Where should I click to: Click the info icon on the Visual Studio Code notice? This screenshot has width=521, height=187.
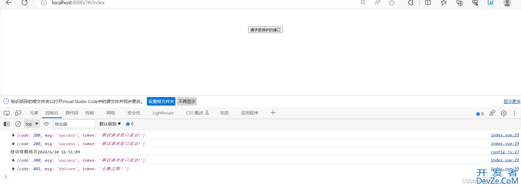6,101
